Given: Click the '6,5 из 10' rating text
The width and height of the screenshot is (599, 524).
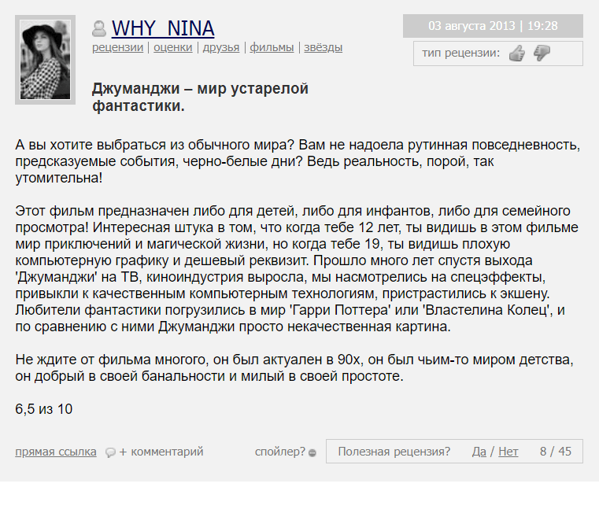Looking at the screenshot, I should 43,409.
